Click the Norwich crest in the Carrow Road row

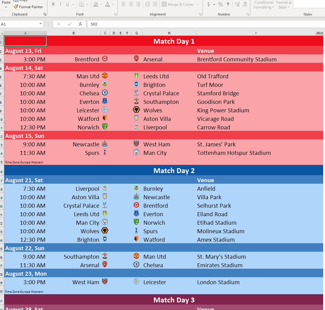tap(105, 127)
